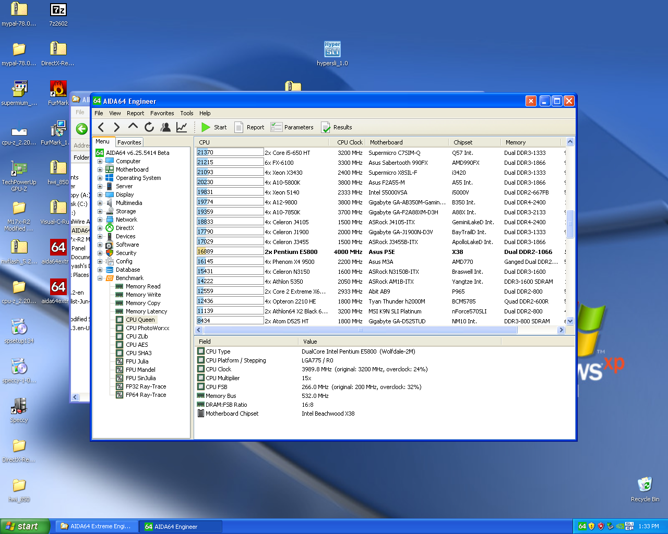Viewport: 668px width, 534px height.
Task: Switch to AIDA64 Extreme Engi... taskbar button
Action: tap(96, 527)
